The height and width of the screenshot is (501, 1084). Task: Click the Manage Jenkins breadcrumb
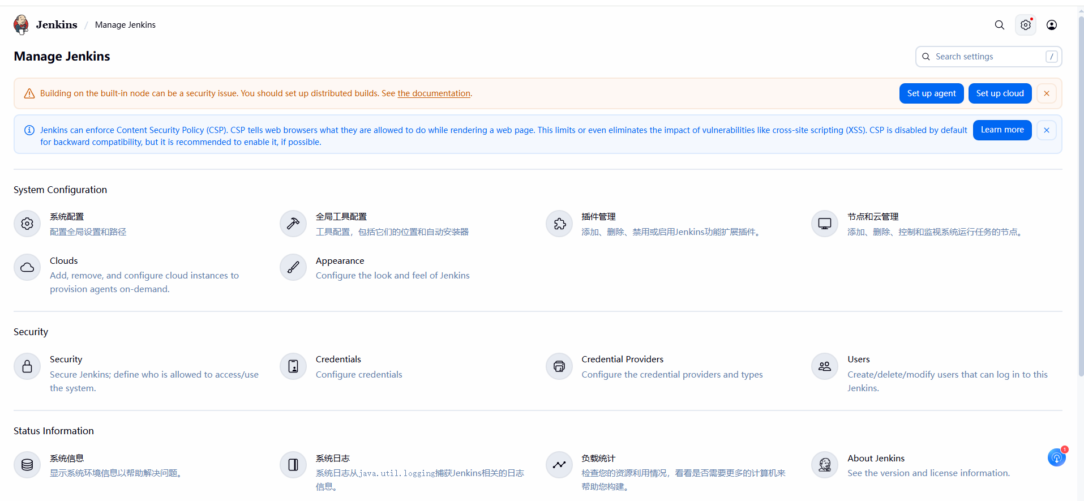[125, 25]
